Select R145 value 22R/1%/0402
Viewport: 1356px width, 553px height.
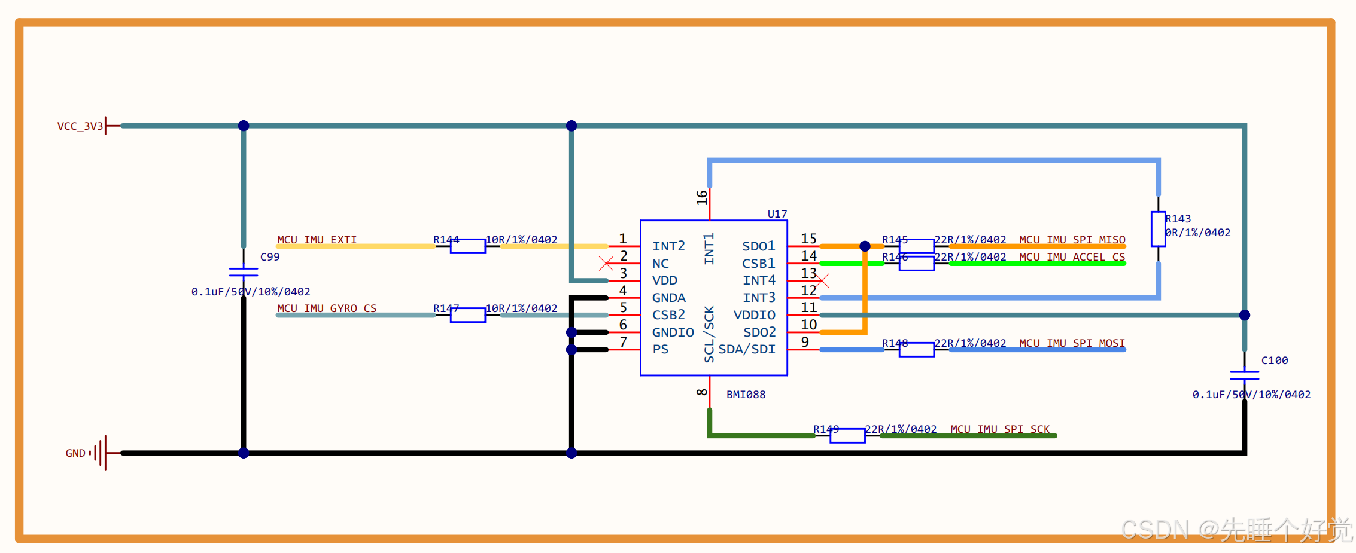pyautogui.click(x=970, y=240)
